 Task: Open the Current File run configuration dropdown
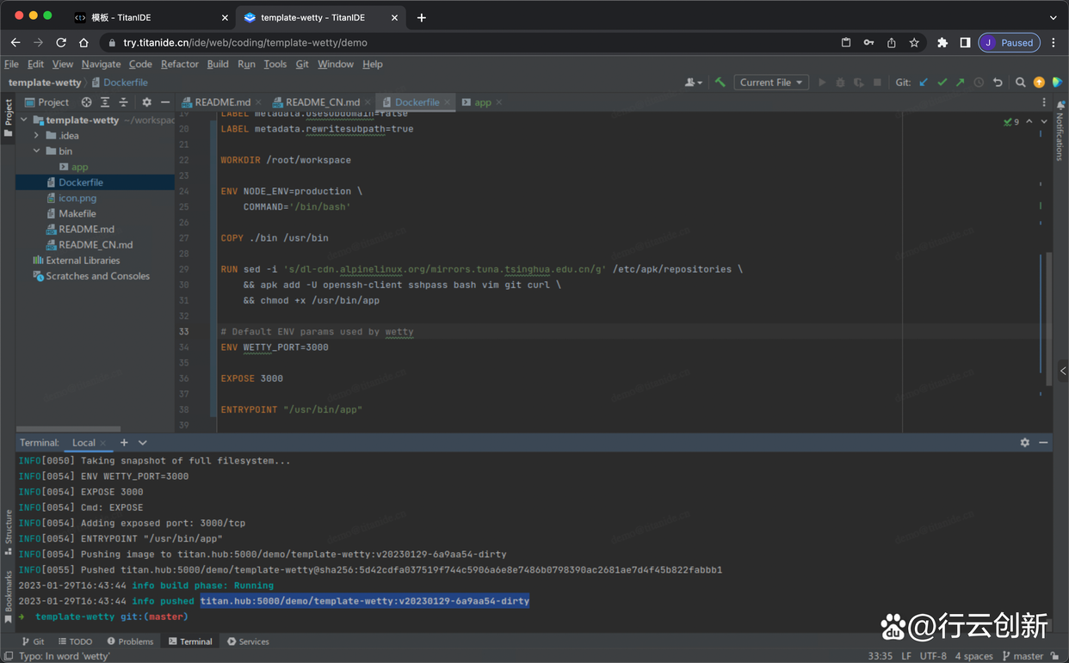point(771,83)
